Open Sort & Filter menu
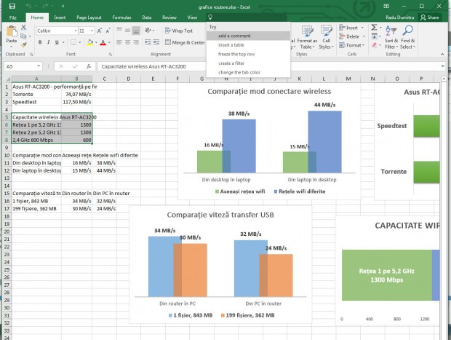451x340 pixels. (x=391, y=37)
